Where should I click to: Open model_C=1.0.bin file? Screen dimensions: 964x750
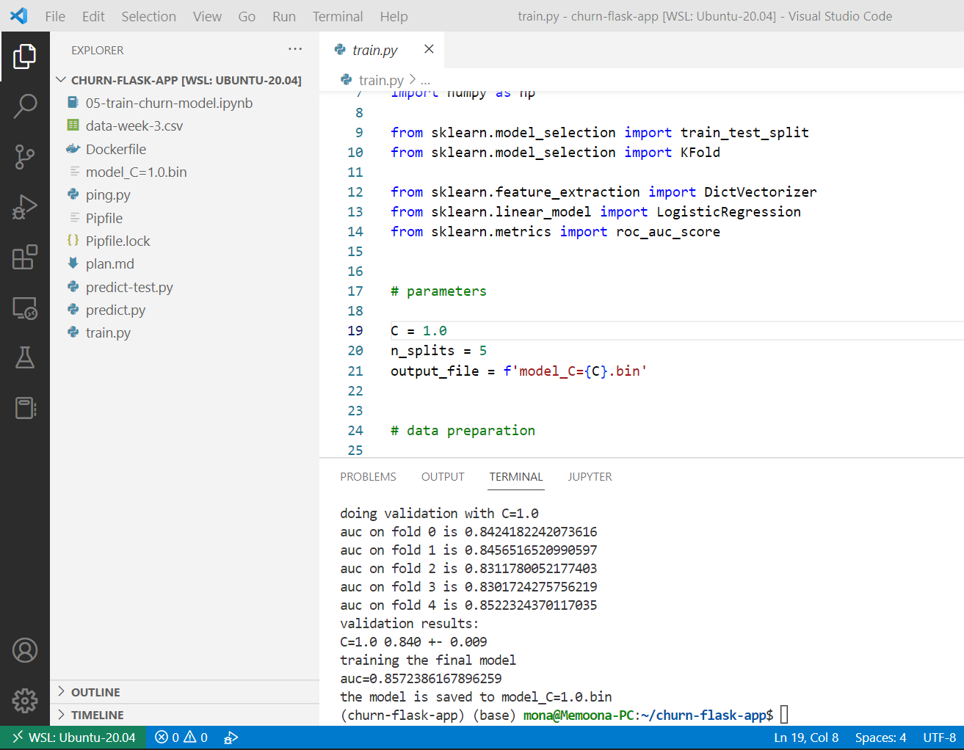coord(185,172)
